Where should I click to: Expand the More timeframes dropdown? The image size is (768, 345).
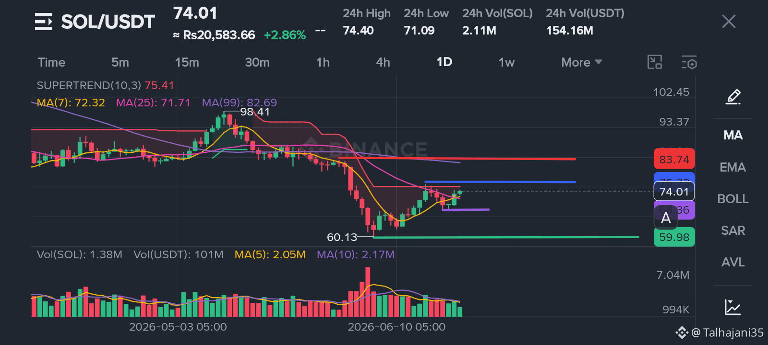click(582, 62)
